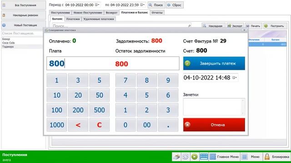Click the red X icon on Отмена
Image resolution: width=291 pixels, height=163 pixels.
click(187, 125)
